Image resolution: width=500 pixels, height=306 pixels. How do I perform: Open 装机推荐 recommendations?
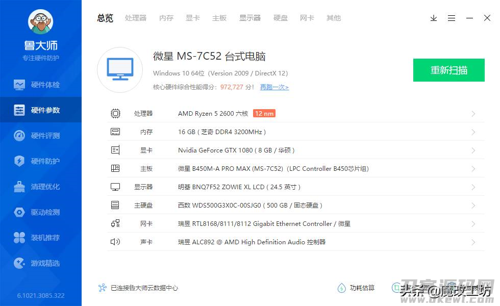click(41, 238)
